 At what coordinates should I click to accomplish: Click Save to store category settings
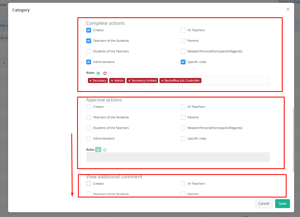(x=282, y=204)
